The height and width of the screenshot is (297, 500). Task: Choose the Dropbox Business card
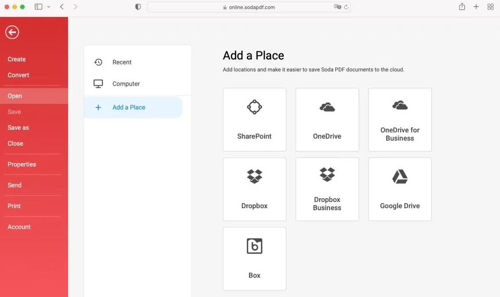click(x=327, y=190)
